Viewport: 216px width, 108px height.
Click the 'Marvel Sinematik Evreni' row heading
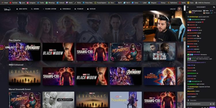20,89
